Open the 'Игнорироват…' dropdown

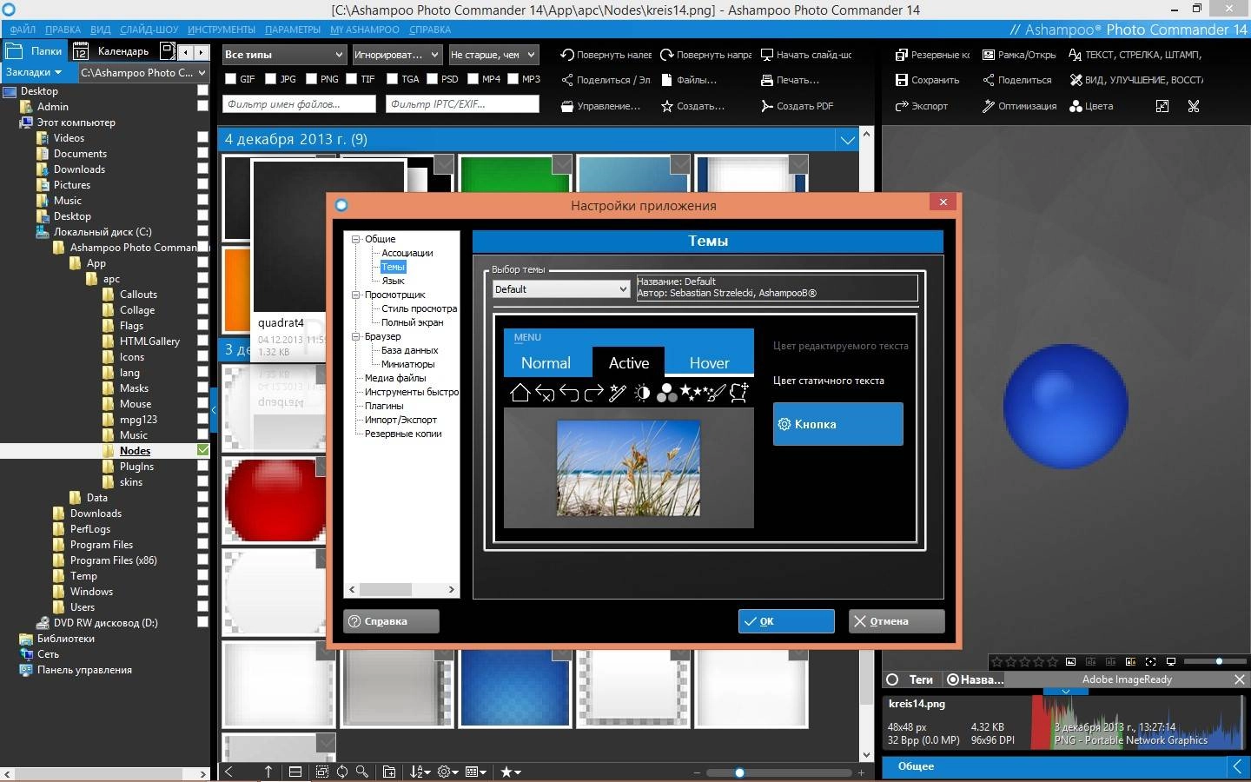tap(399, 55)
